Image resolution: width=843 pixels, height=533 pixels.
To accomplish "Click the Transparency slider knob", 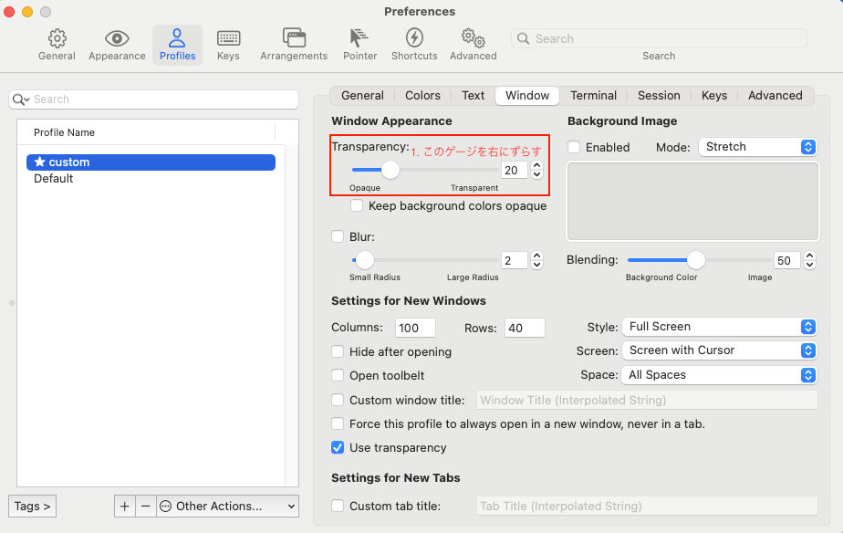I will pyautogui.click(x=390, y=170).
